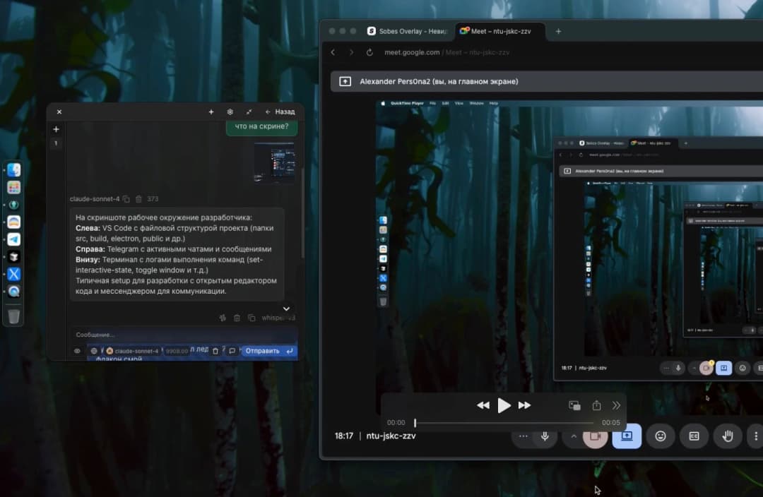Rewind the QuickTime video
The image size is (763, 497).
[x=483, y=405]
